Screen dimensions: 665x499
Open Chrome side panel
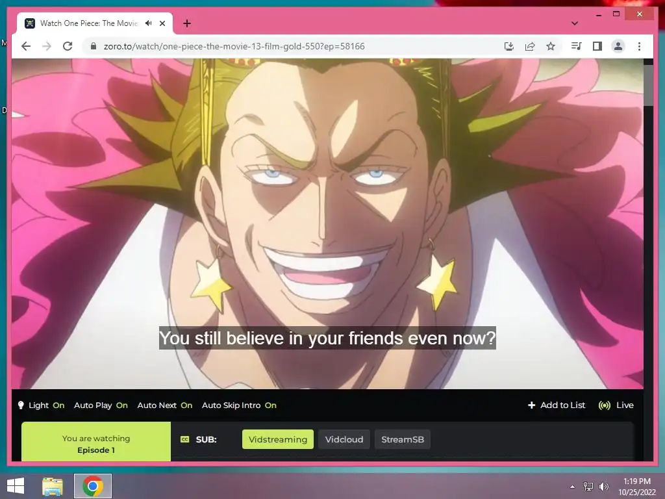pos(597,46)
